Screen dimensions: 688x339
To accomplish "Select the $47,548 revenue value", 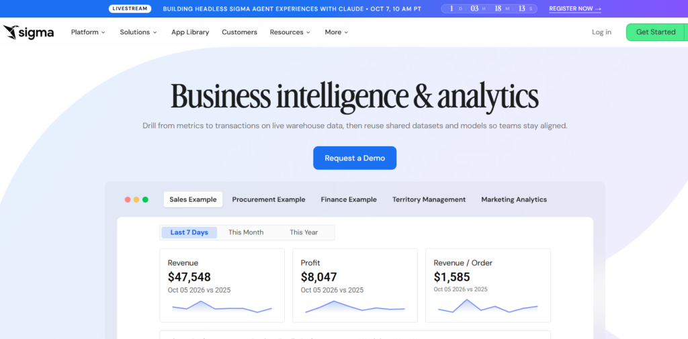I will [x=189, y=277].
